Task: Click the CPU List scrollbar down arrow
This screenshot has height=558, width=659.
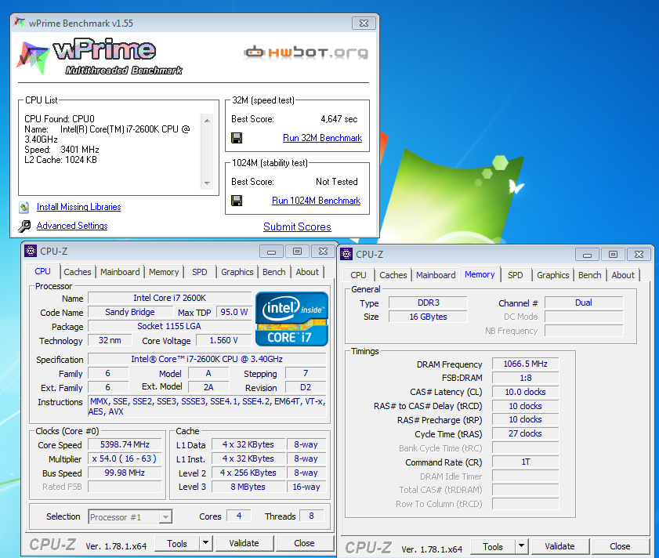Action: coord(207,183)
